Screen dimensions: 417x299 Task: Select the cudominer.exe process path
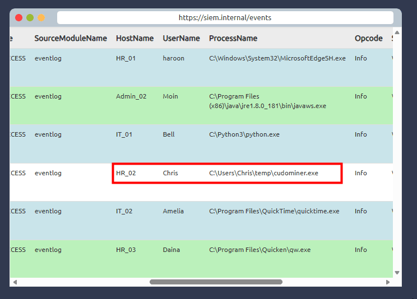263,173
